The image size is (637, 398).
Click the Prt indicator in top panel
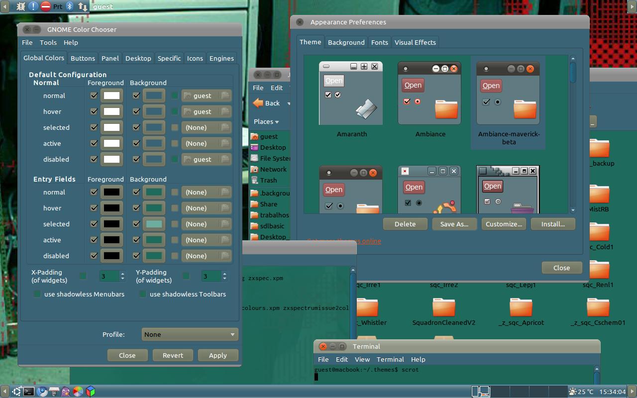click(58, 6)
